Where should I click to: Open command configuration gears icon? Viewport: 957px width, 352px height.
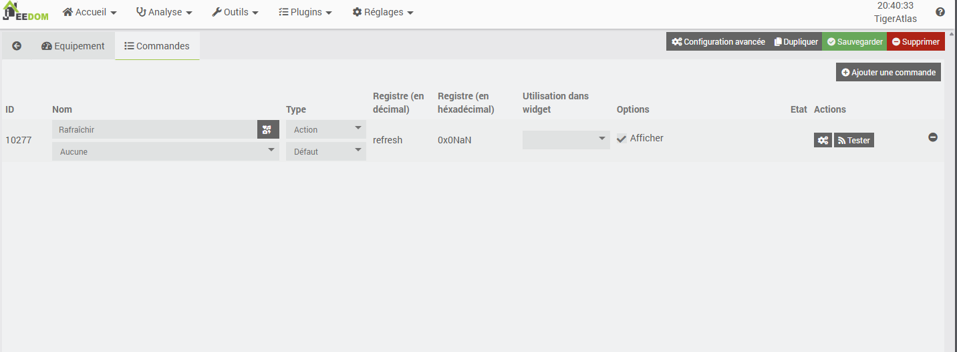click(823, 140)
